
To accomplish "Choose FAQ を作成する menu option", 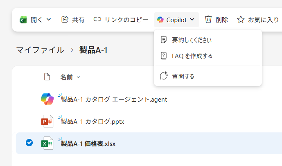I will 192,56.
